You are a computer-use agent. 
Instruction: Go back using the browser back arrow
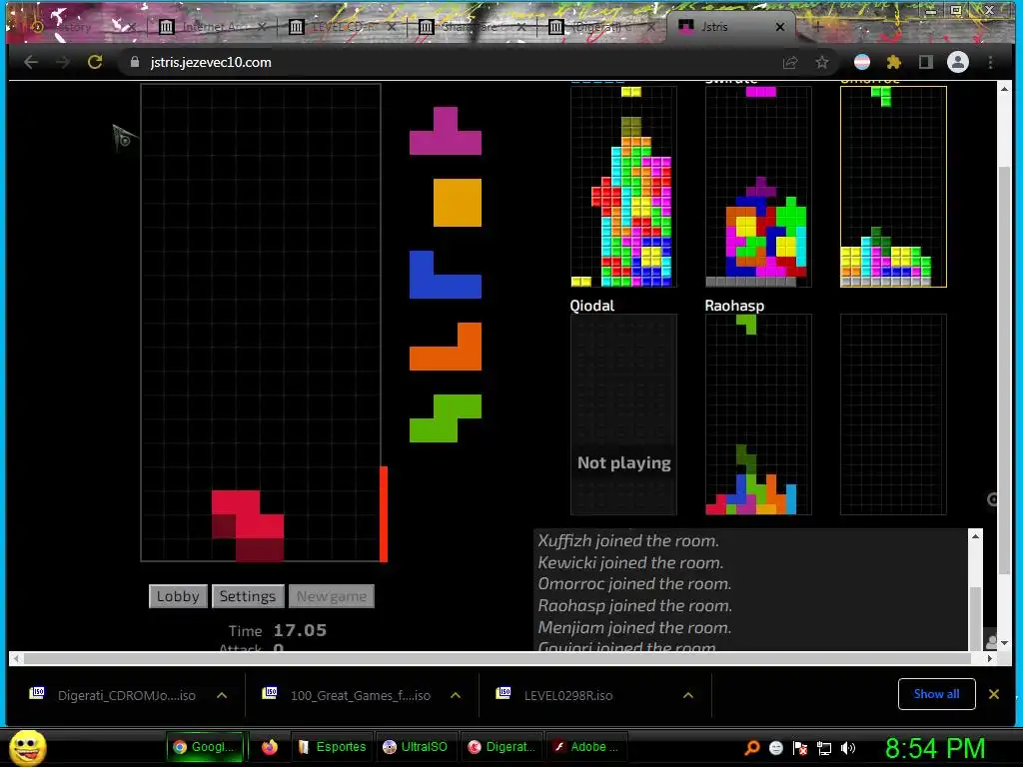click(x=31, y=62)
